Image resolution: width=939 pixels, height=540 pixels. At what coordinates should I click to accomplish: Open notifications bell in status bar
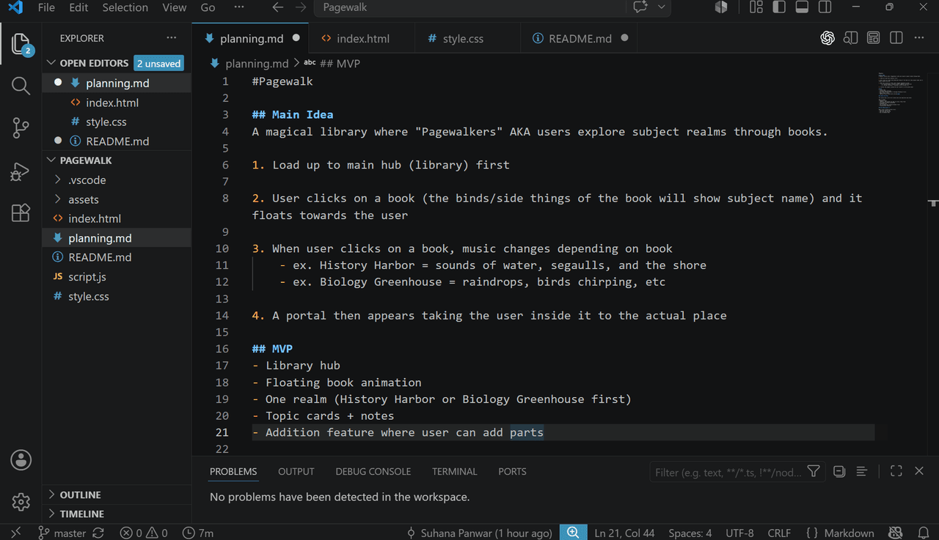click(x=923, y=533)
